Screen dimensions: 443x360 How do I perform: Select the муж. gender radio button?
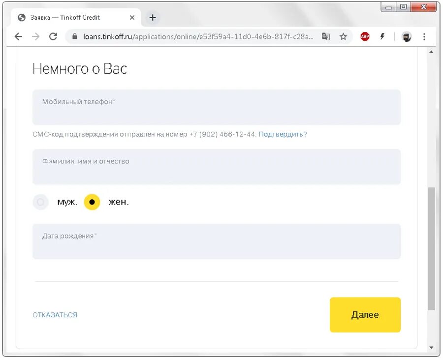point(41,202)
